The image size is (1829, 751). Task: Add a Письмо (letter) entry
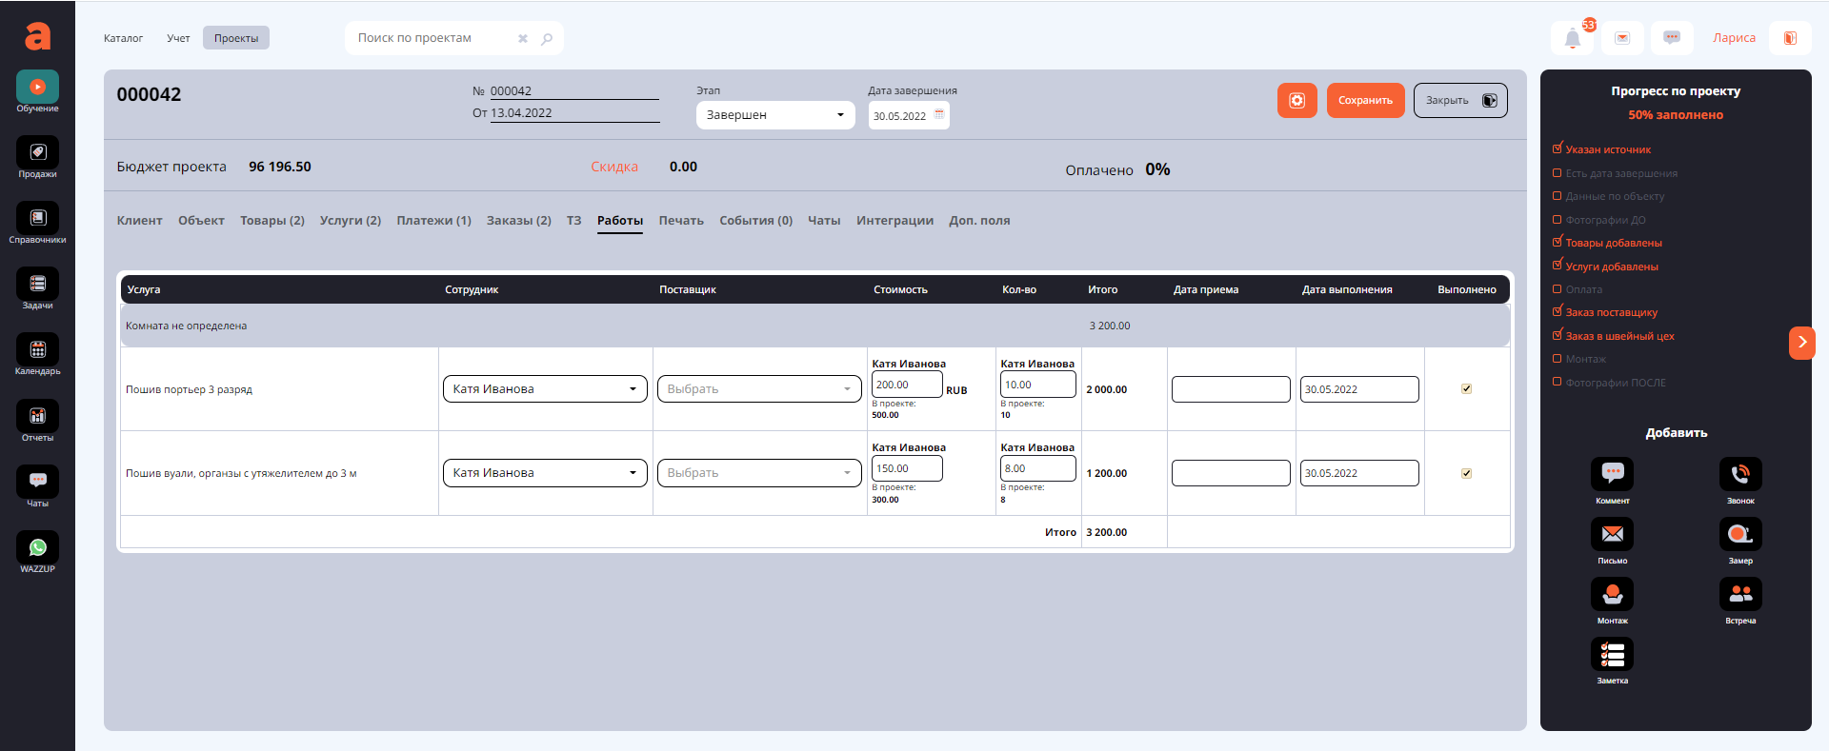[x=1612, y=535]
